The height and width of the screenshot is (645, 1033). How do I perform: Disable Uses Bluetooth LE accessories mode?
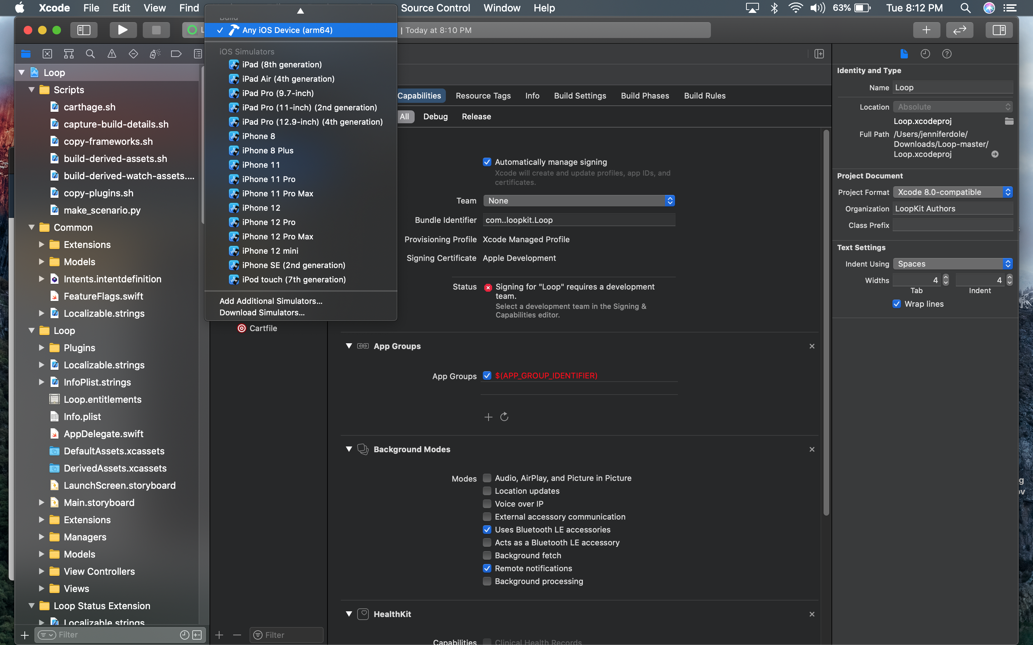[487, 529]
